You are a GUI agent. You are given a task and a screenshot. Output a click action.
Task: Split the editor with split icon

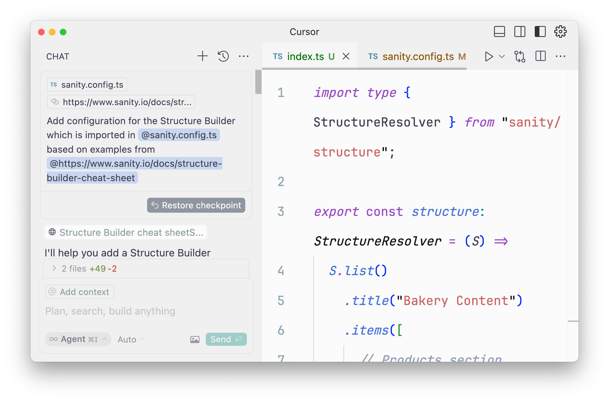pos(540,56)
